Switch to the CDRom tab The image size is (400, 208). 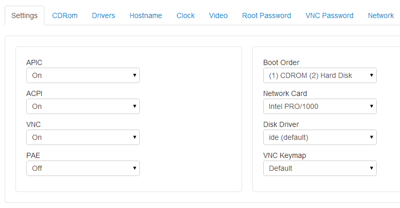coord(65,15)
